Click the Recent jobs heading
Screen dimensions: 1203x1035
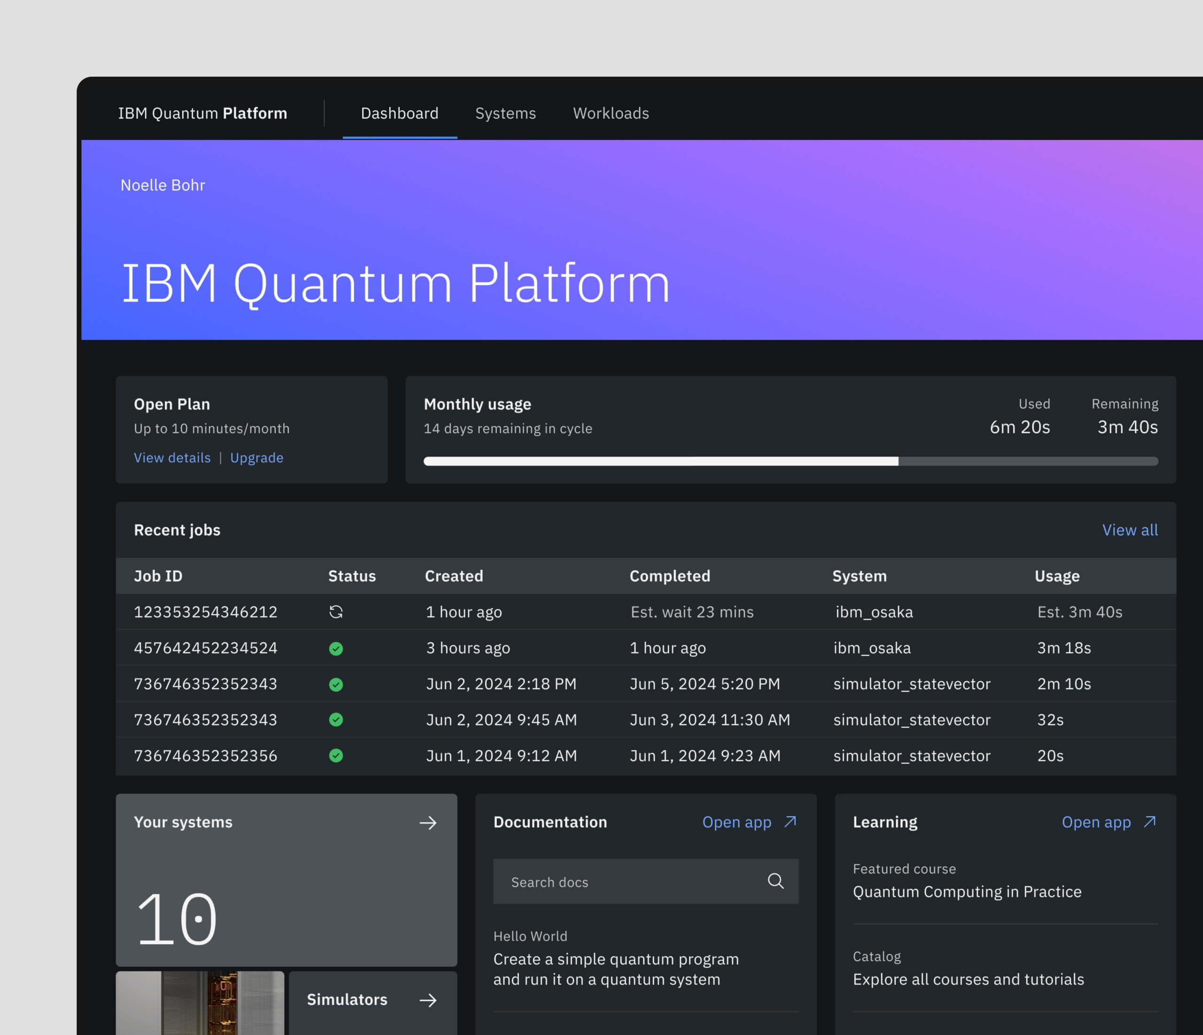[x=177, y=530]
